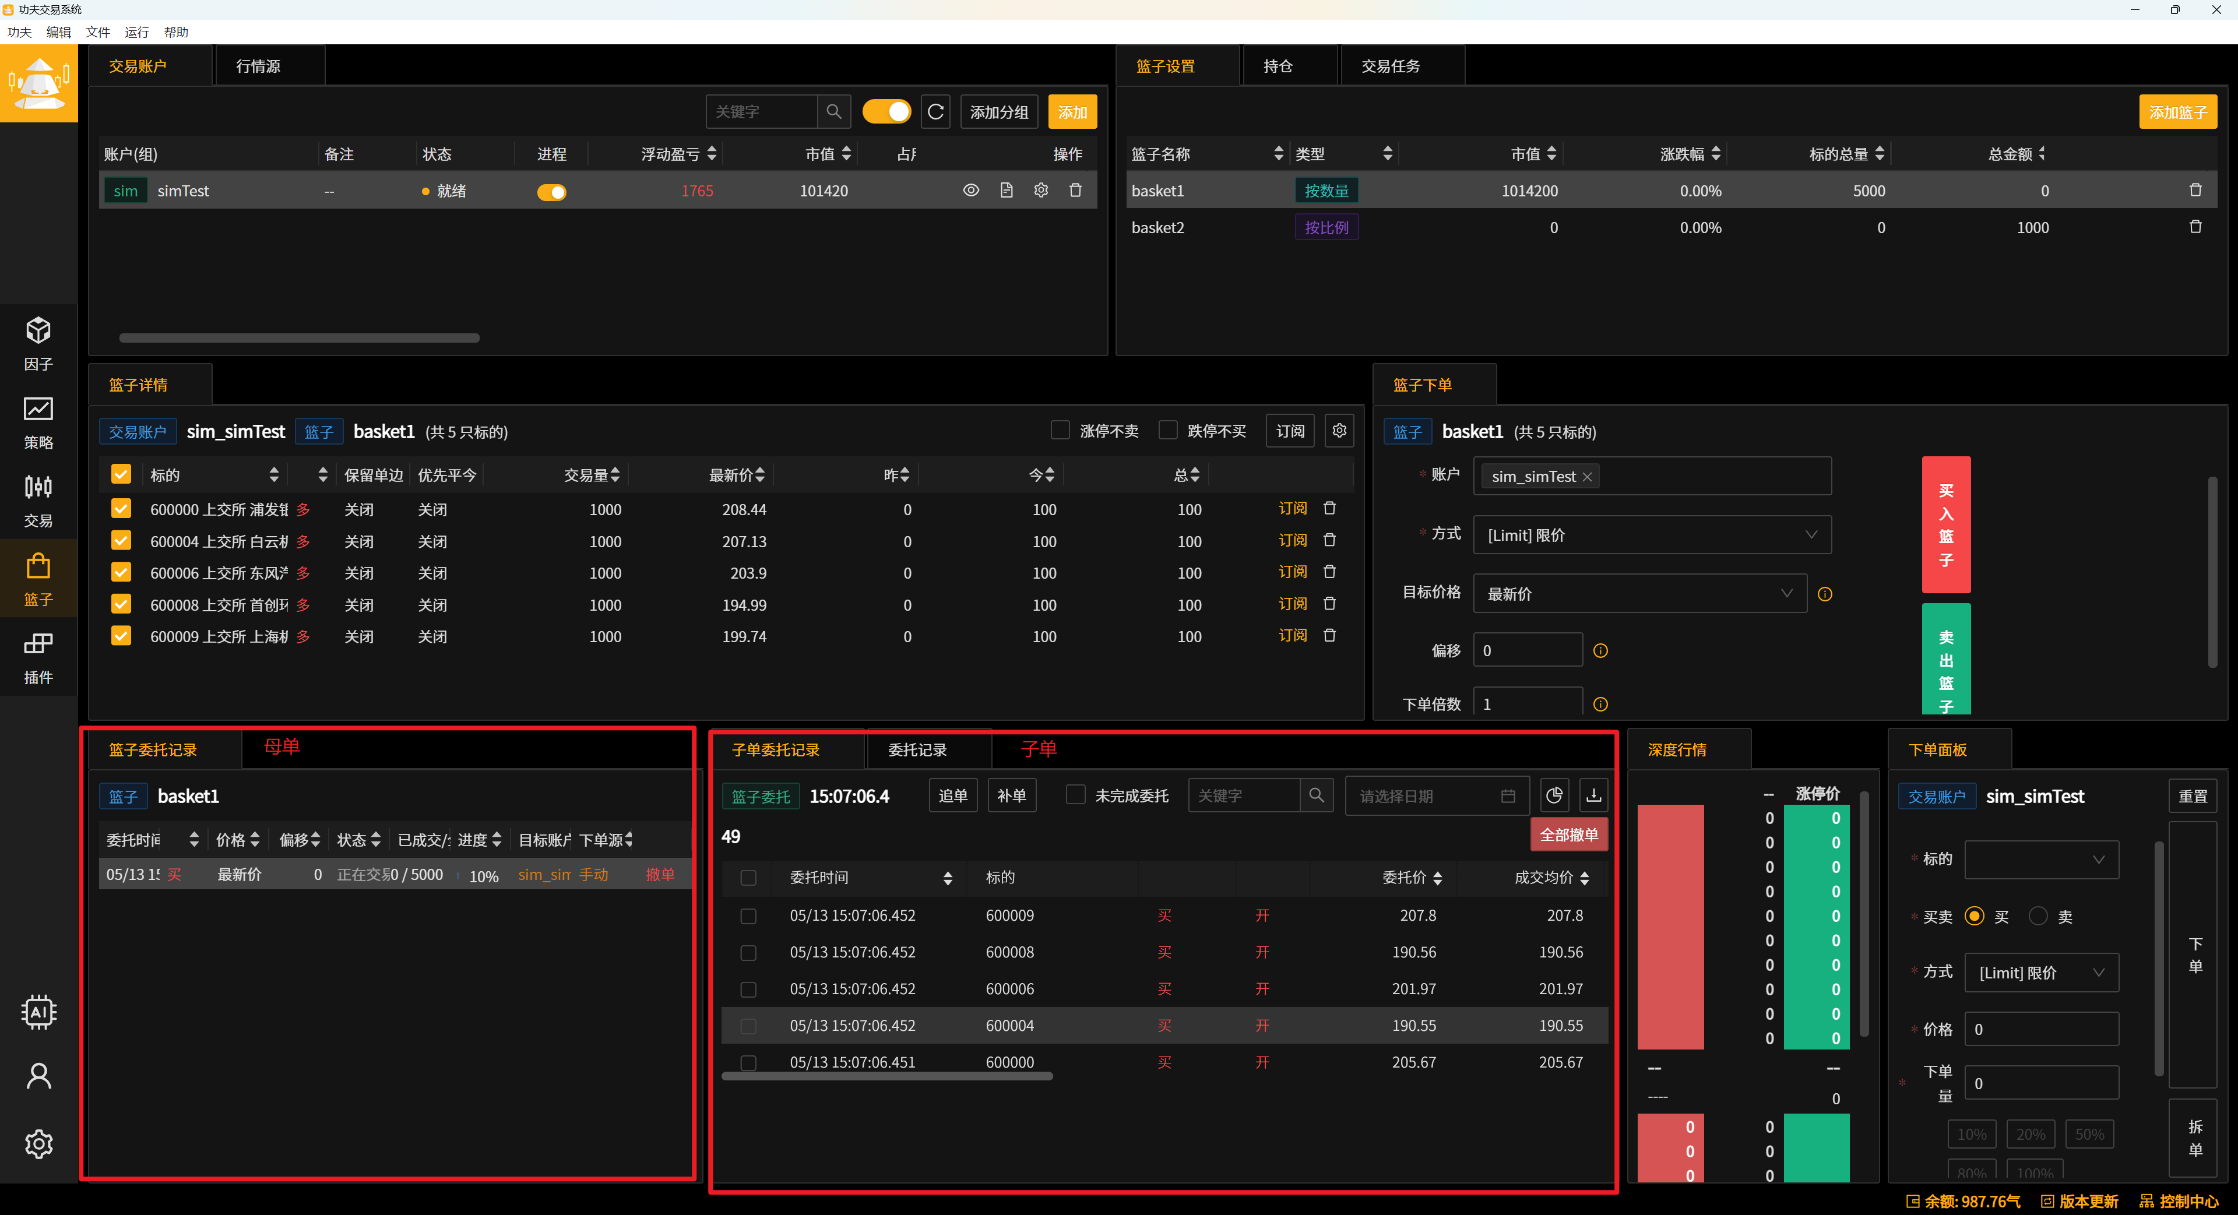Switch to the 交易任务 tab
The image size is (2238, 1215).
coord(1390,66)
